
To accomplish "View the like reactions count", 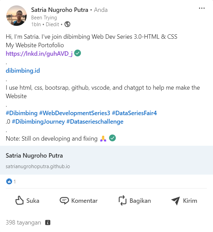I will tap(11, 181).
